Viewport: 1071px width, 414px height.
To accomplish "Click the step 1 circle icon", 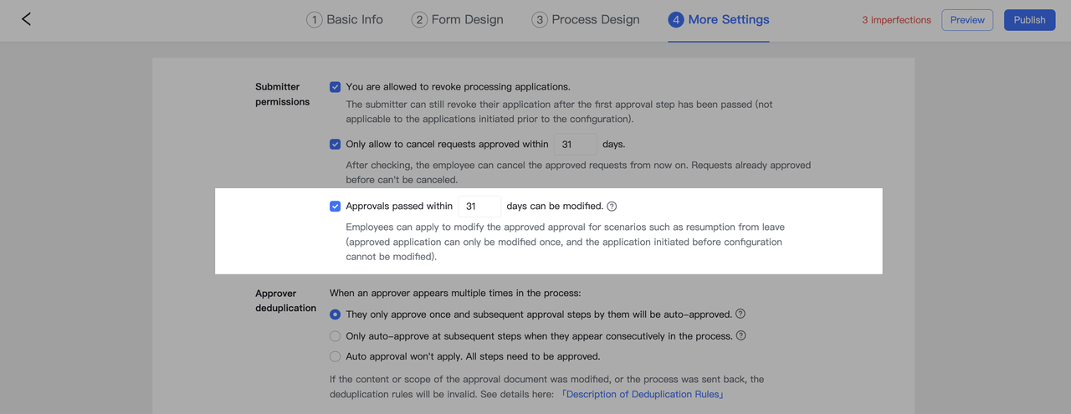I will (315, 20).
